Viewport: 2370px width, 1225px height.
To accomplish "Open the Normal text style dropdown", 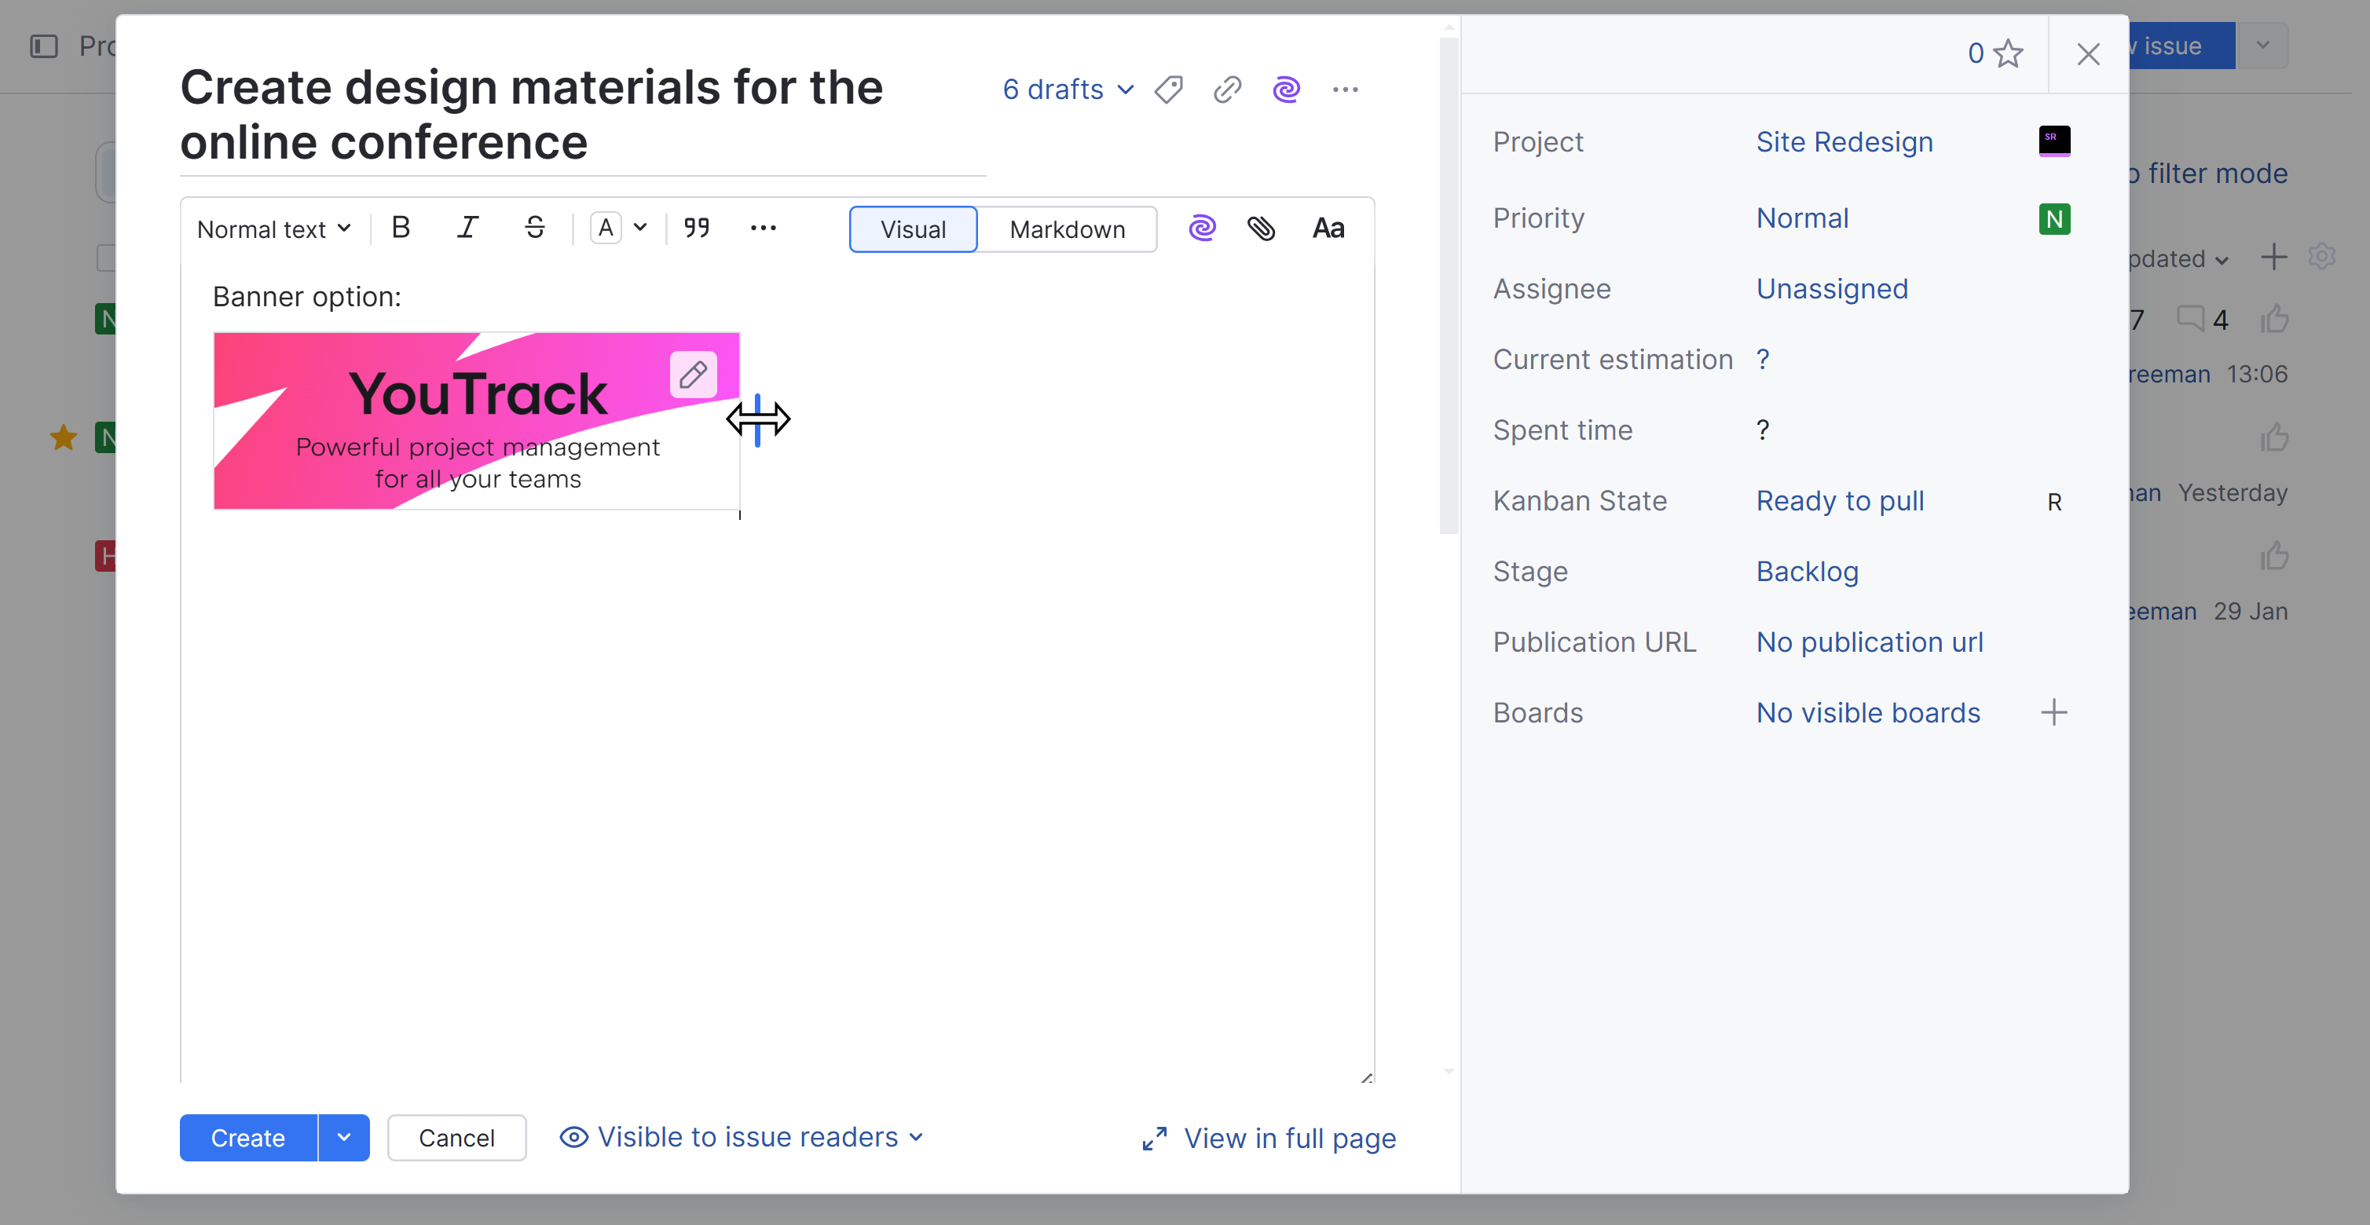I will (x=273, y=228).
